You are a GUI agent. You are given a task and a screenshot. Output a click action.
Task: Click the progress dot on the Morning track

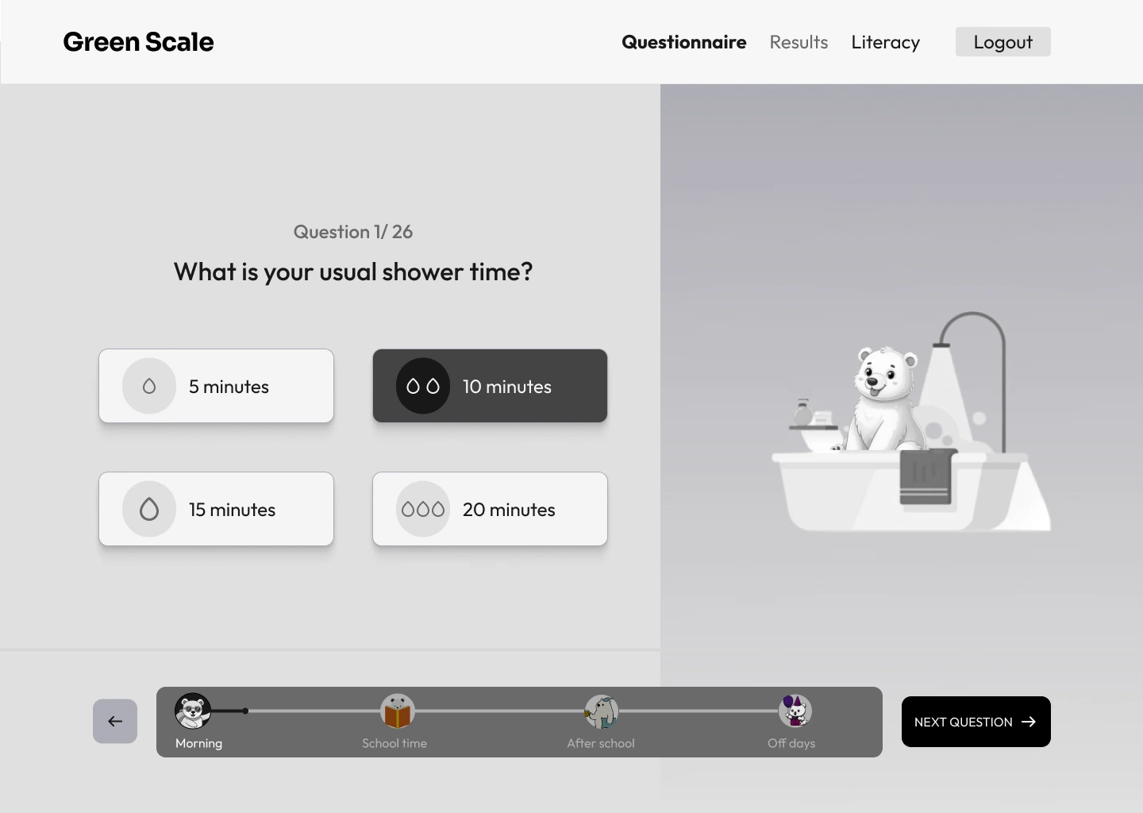245,711
